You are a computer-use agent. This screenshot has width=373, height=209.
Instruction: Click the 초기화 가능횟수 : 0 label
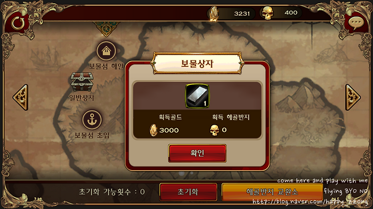pos(112,191)
